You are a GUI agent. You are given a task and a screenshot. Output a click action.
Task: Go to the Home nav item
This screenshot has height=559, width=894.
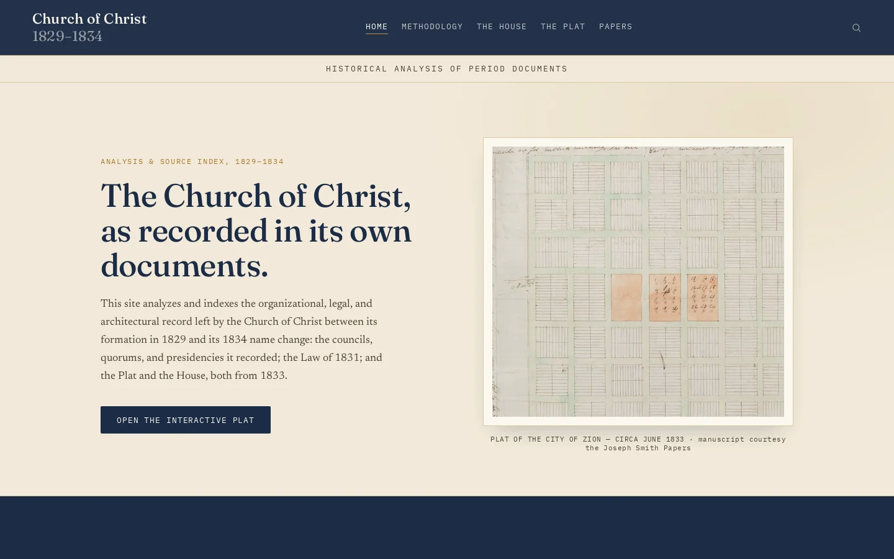[x=377, y=27]
